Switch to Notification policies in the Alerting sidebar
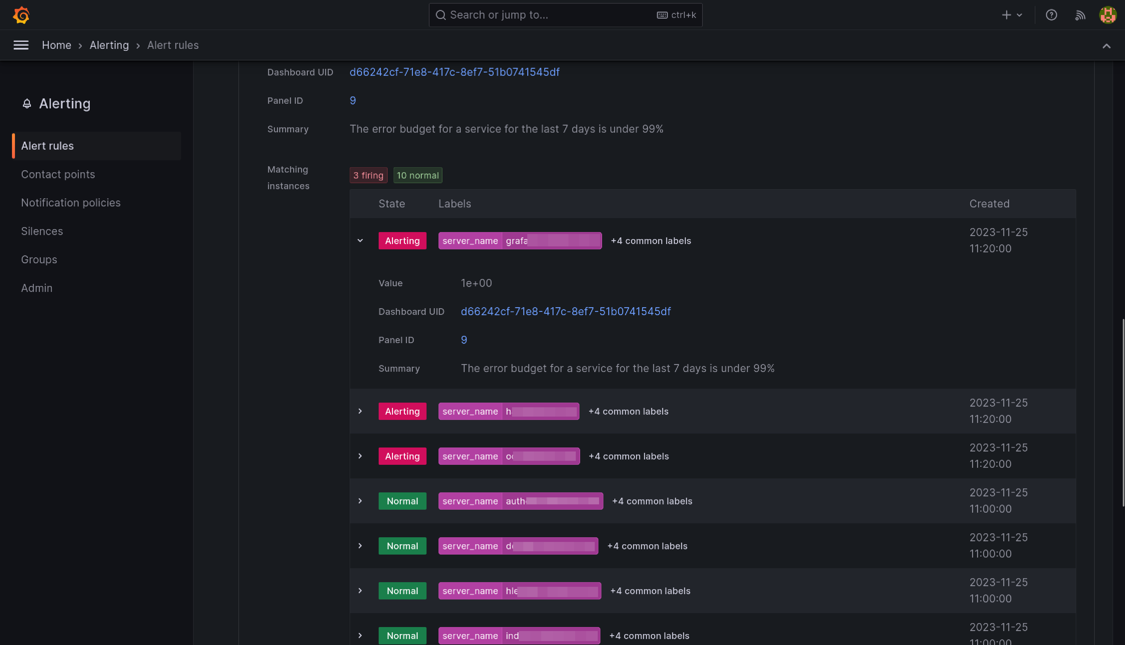The width and height of the screenshot is (1125, 645). (x=71, y=202)
